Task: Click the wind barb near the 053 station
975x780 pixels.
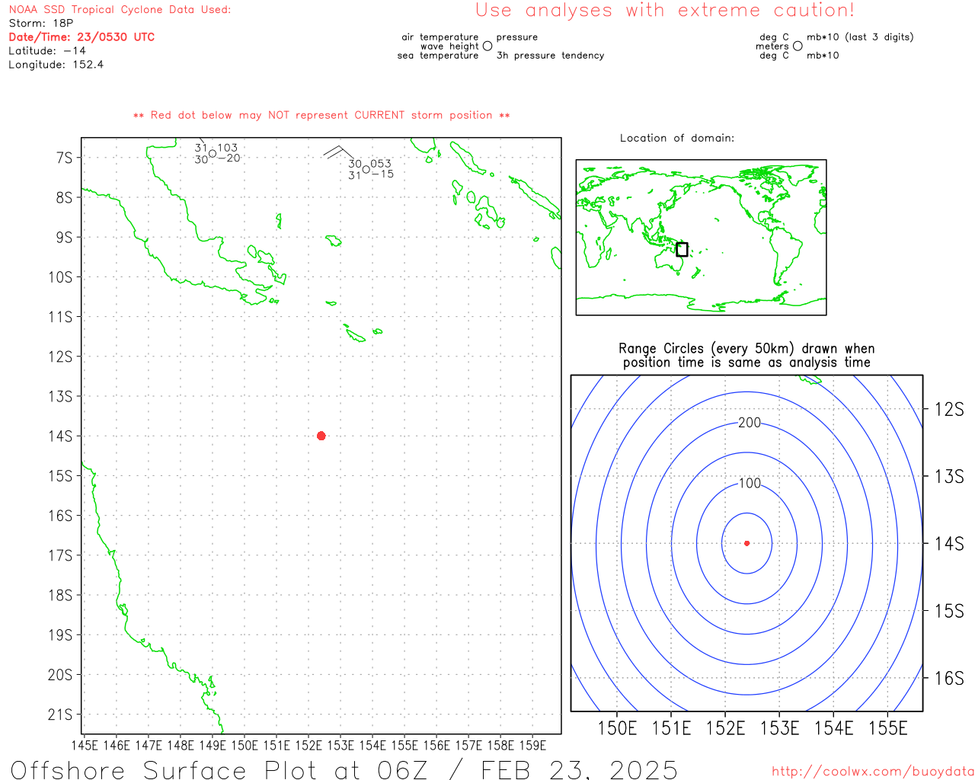Action: coord(338,152)
